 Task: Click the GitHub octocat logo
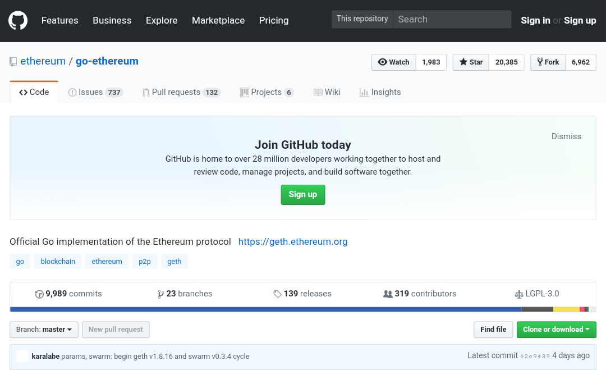coord(18,20)
